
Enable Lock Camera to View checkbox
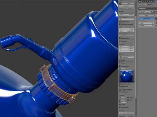(x=120, y=24)
